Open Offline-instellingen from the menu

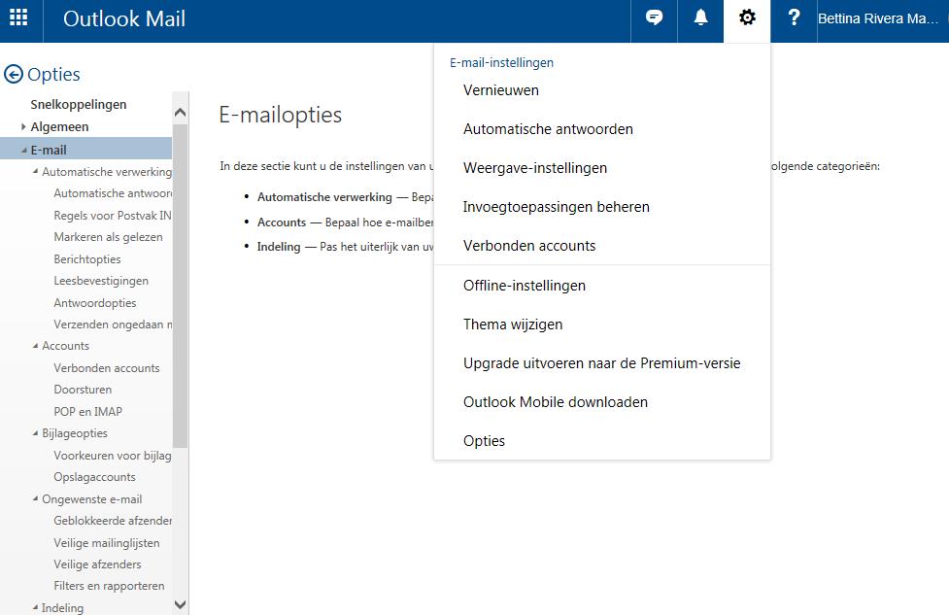(525, 286)
